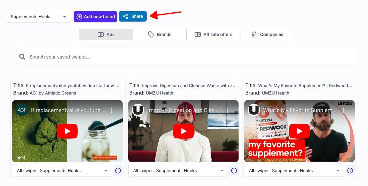Click the Add new board button

(95, 16)
